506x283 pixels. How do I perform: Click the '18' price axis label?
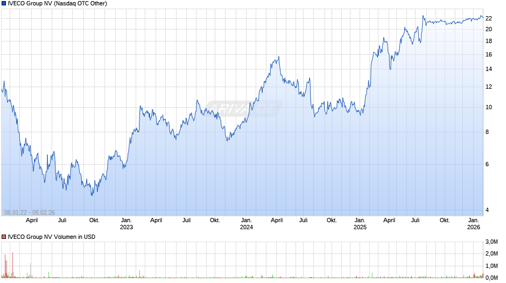[489, 41]
